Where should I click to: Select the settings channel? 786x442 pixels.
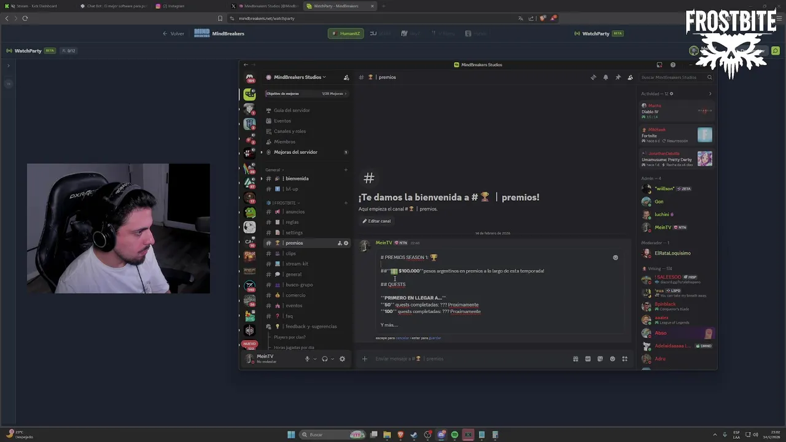tap(307, 233)
